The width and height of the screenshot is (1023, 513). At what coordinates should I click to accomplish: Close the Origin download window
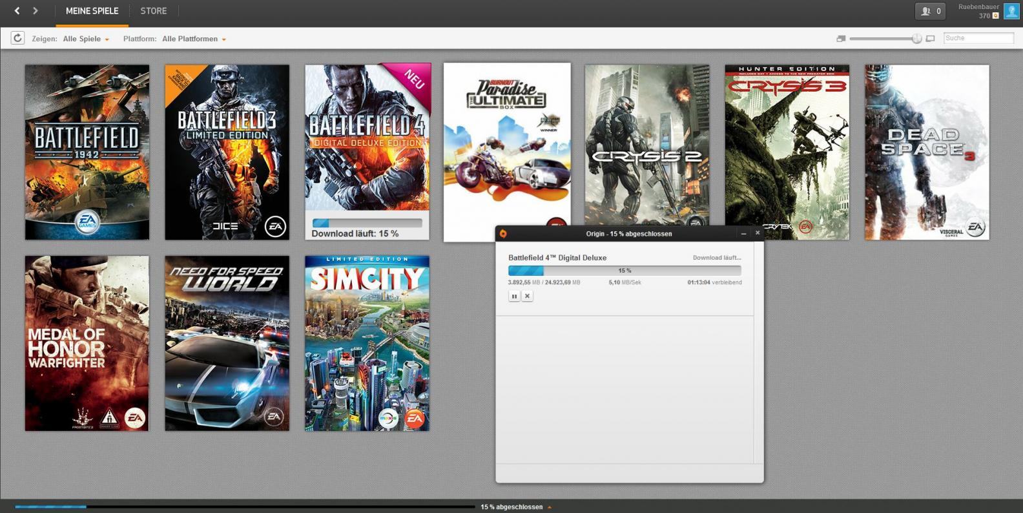[x=758, y=233]
